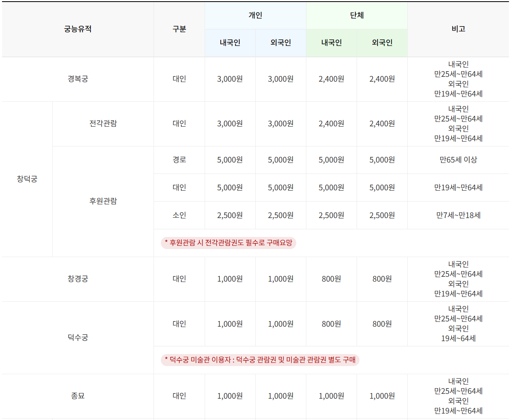
Task: Click 내국인 sub-header under 단체
Action: [331, 43]
